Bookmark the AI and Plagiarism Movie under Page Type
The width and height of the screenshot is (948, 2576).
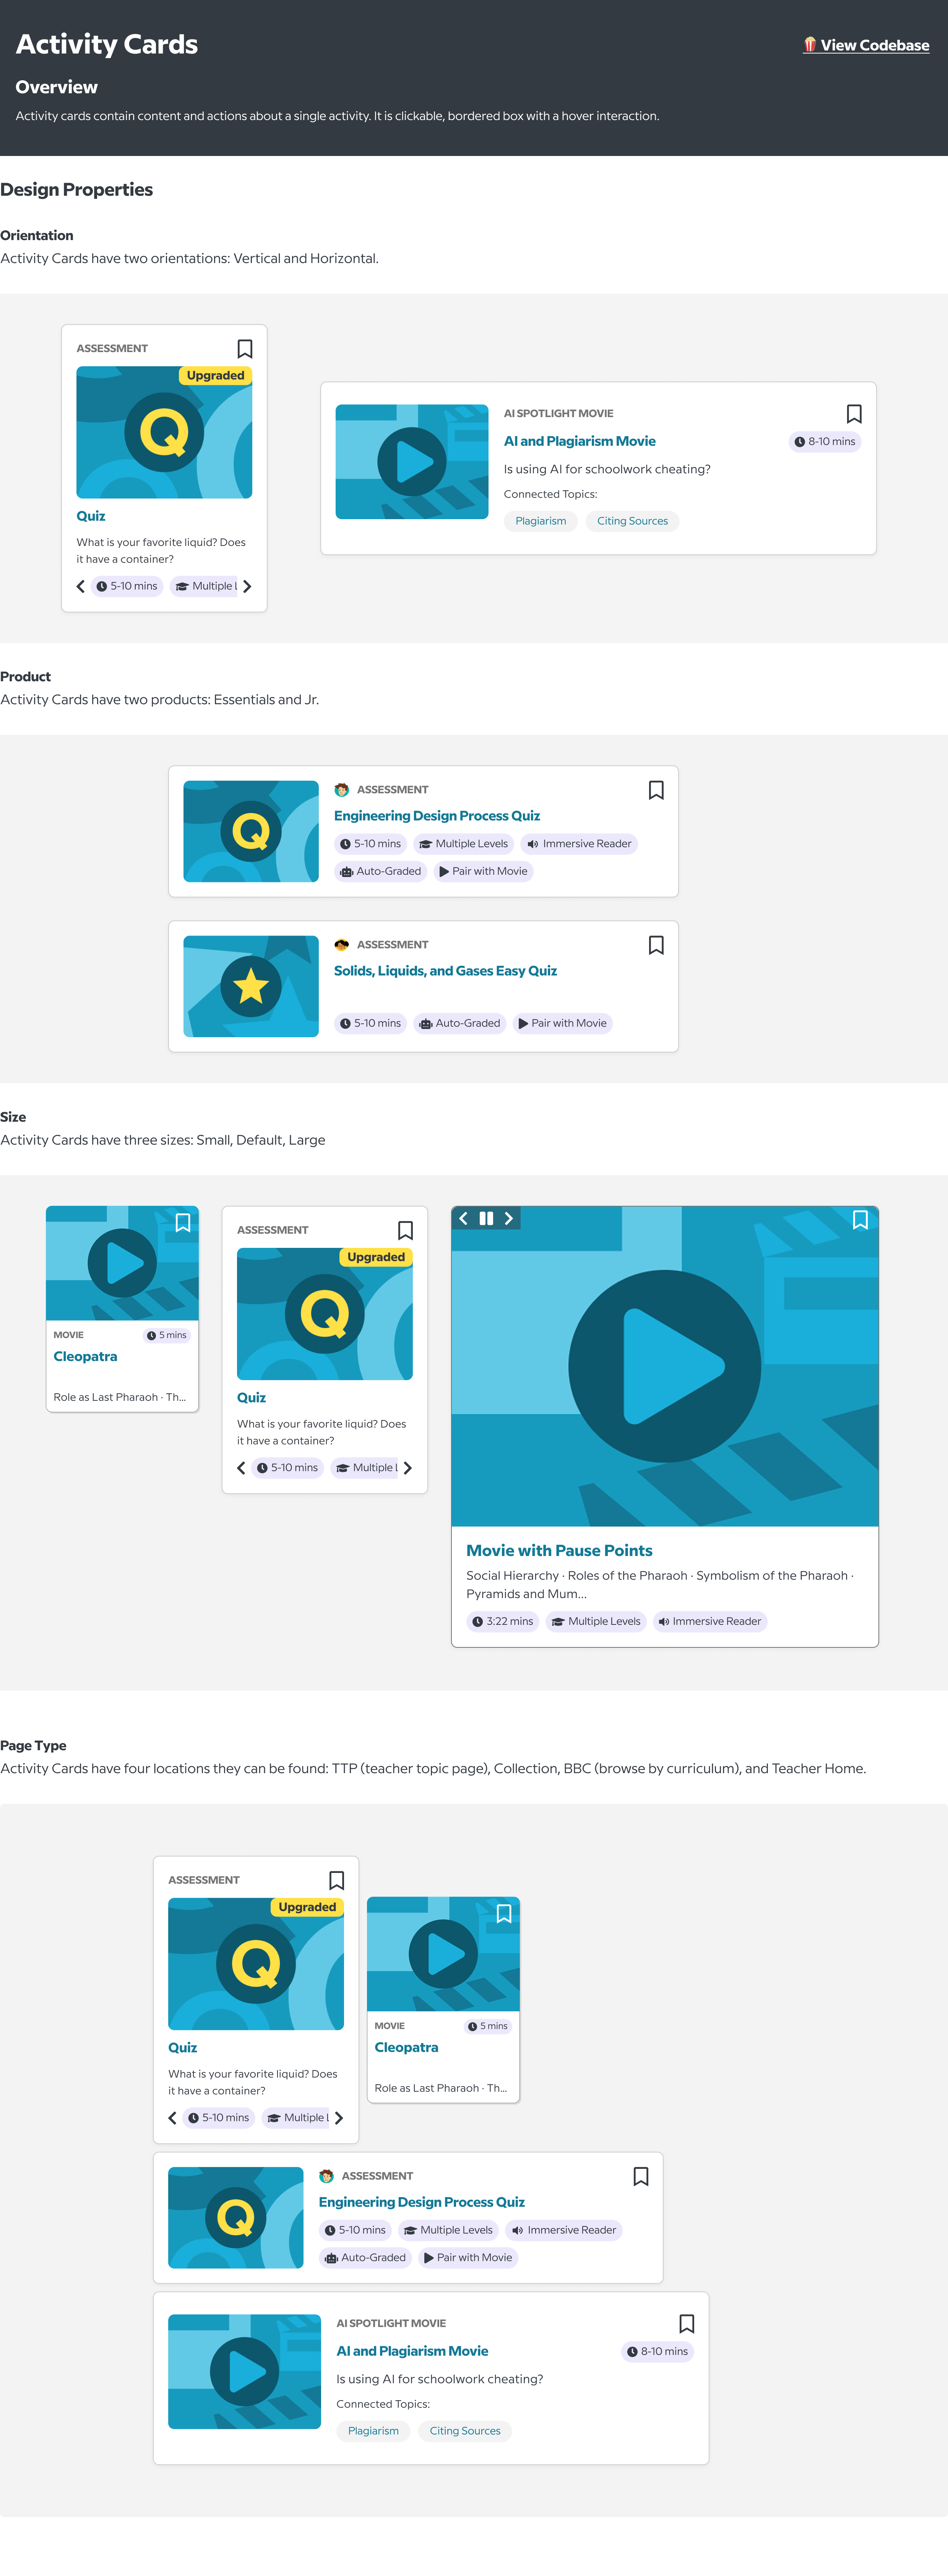tap(687, 2324)
